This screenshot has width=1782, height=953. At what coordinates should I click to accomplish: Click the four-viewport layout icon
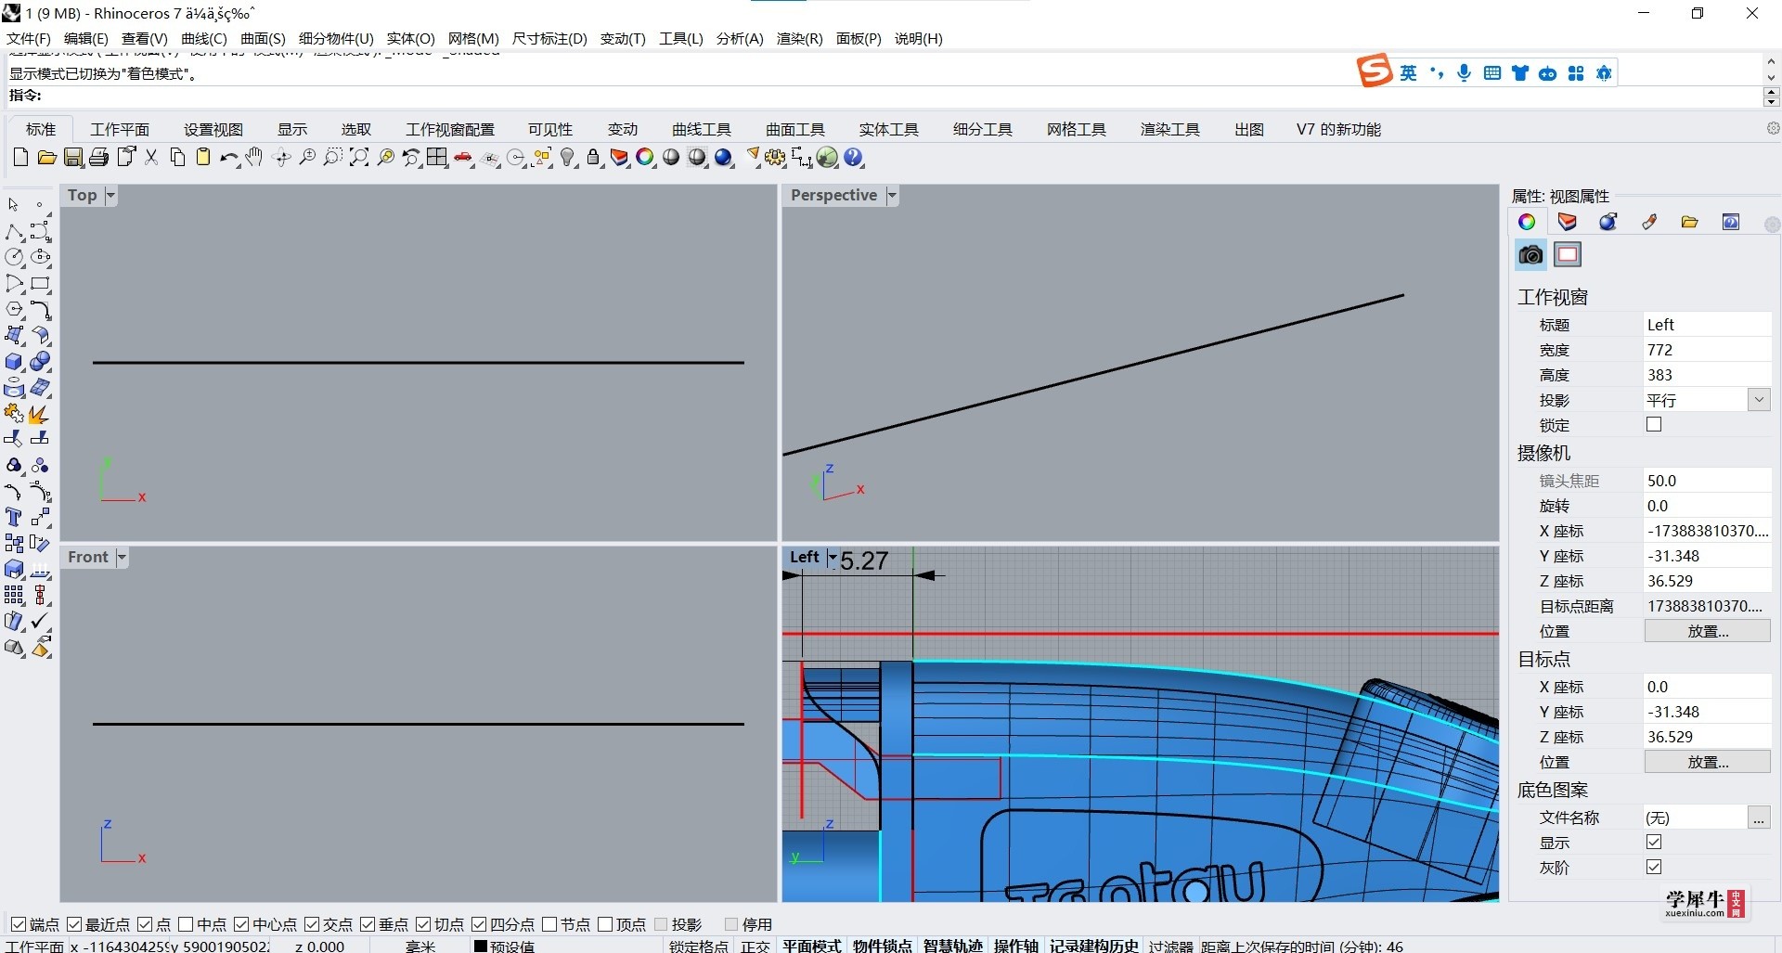pos(437,158)
